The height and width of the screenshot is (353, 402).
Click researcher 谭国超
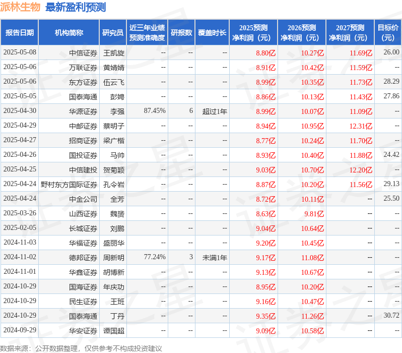(x=113, y=331)
